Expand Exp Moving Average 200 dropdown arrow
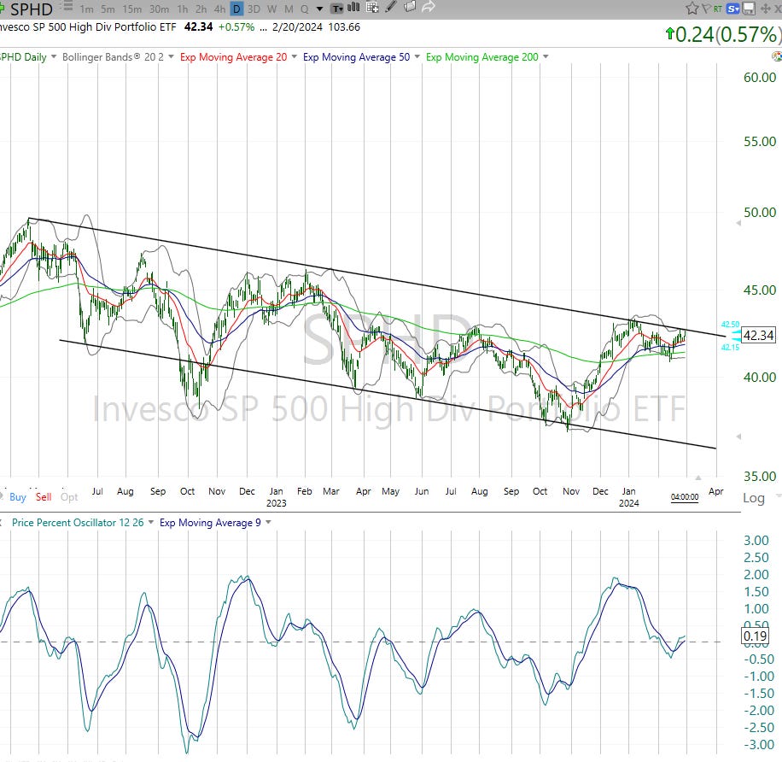 coord(546,57)
